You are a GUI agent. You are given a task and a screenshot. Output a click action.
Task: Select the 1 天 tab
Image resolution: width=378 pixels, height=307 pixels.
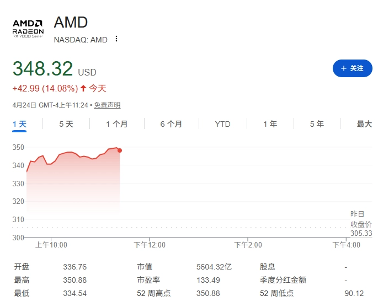19,124
